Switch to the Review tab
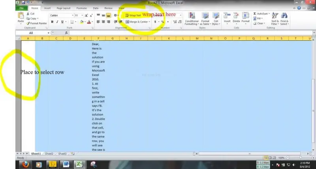This screenshot has width=316, height=169. coord(108,8)
